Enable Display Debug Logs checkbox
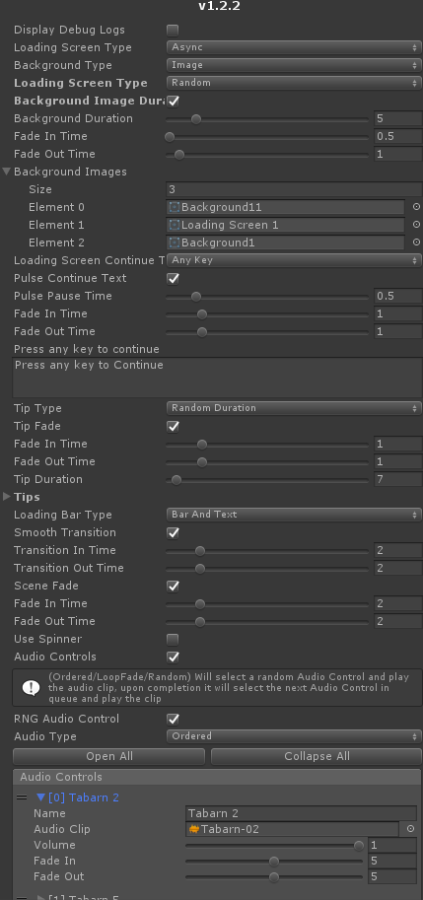 173,30
